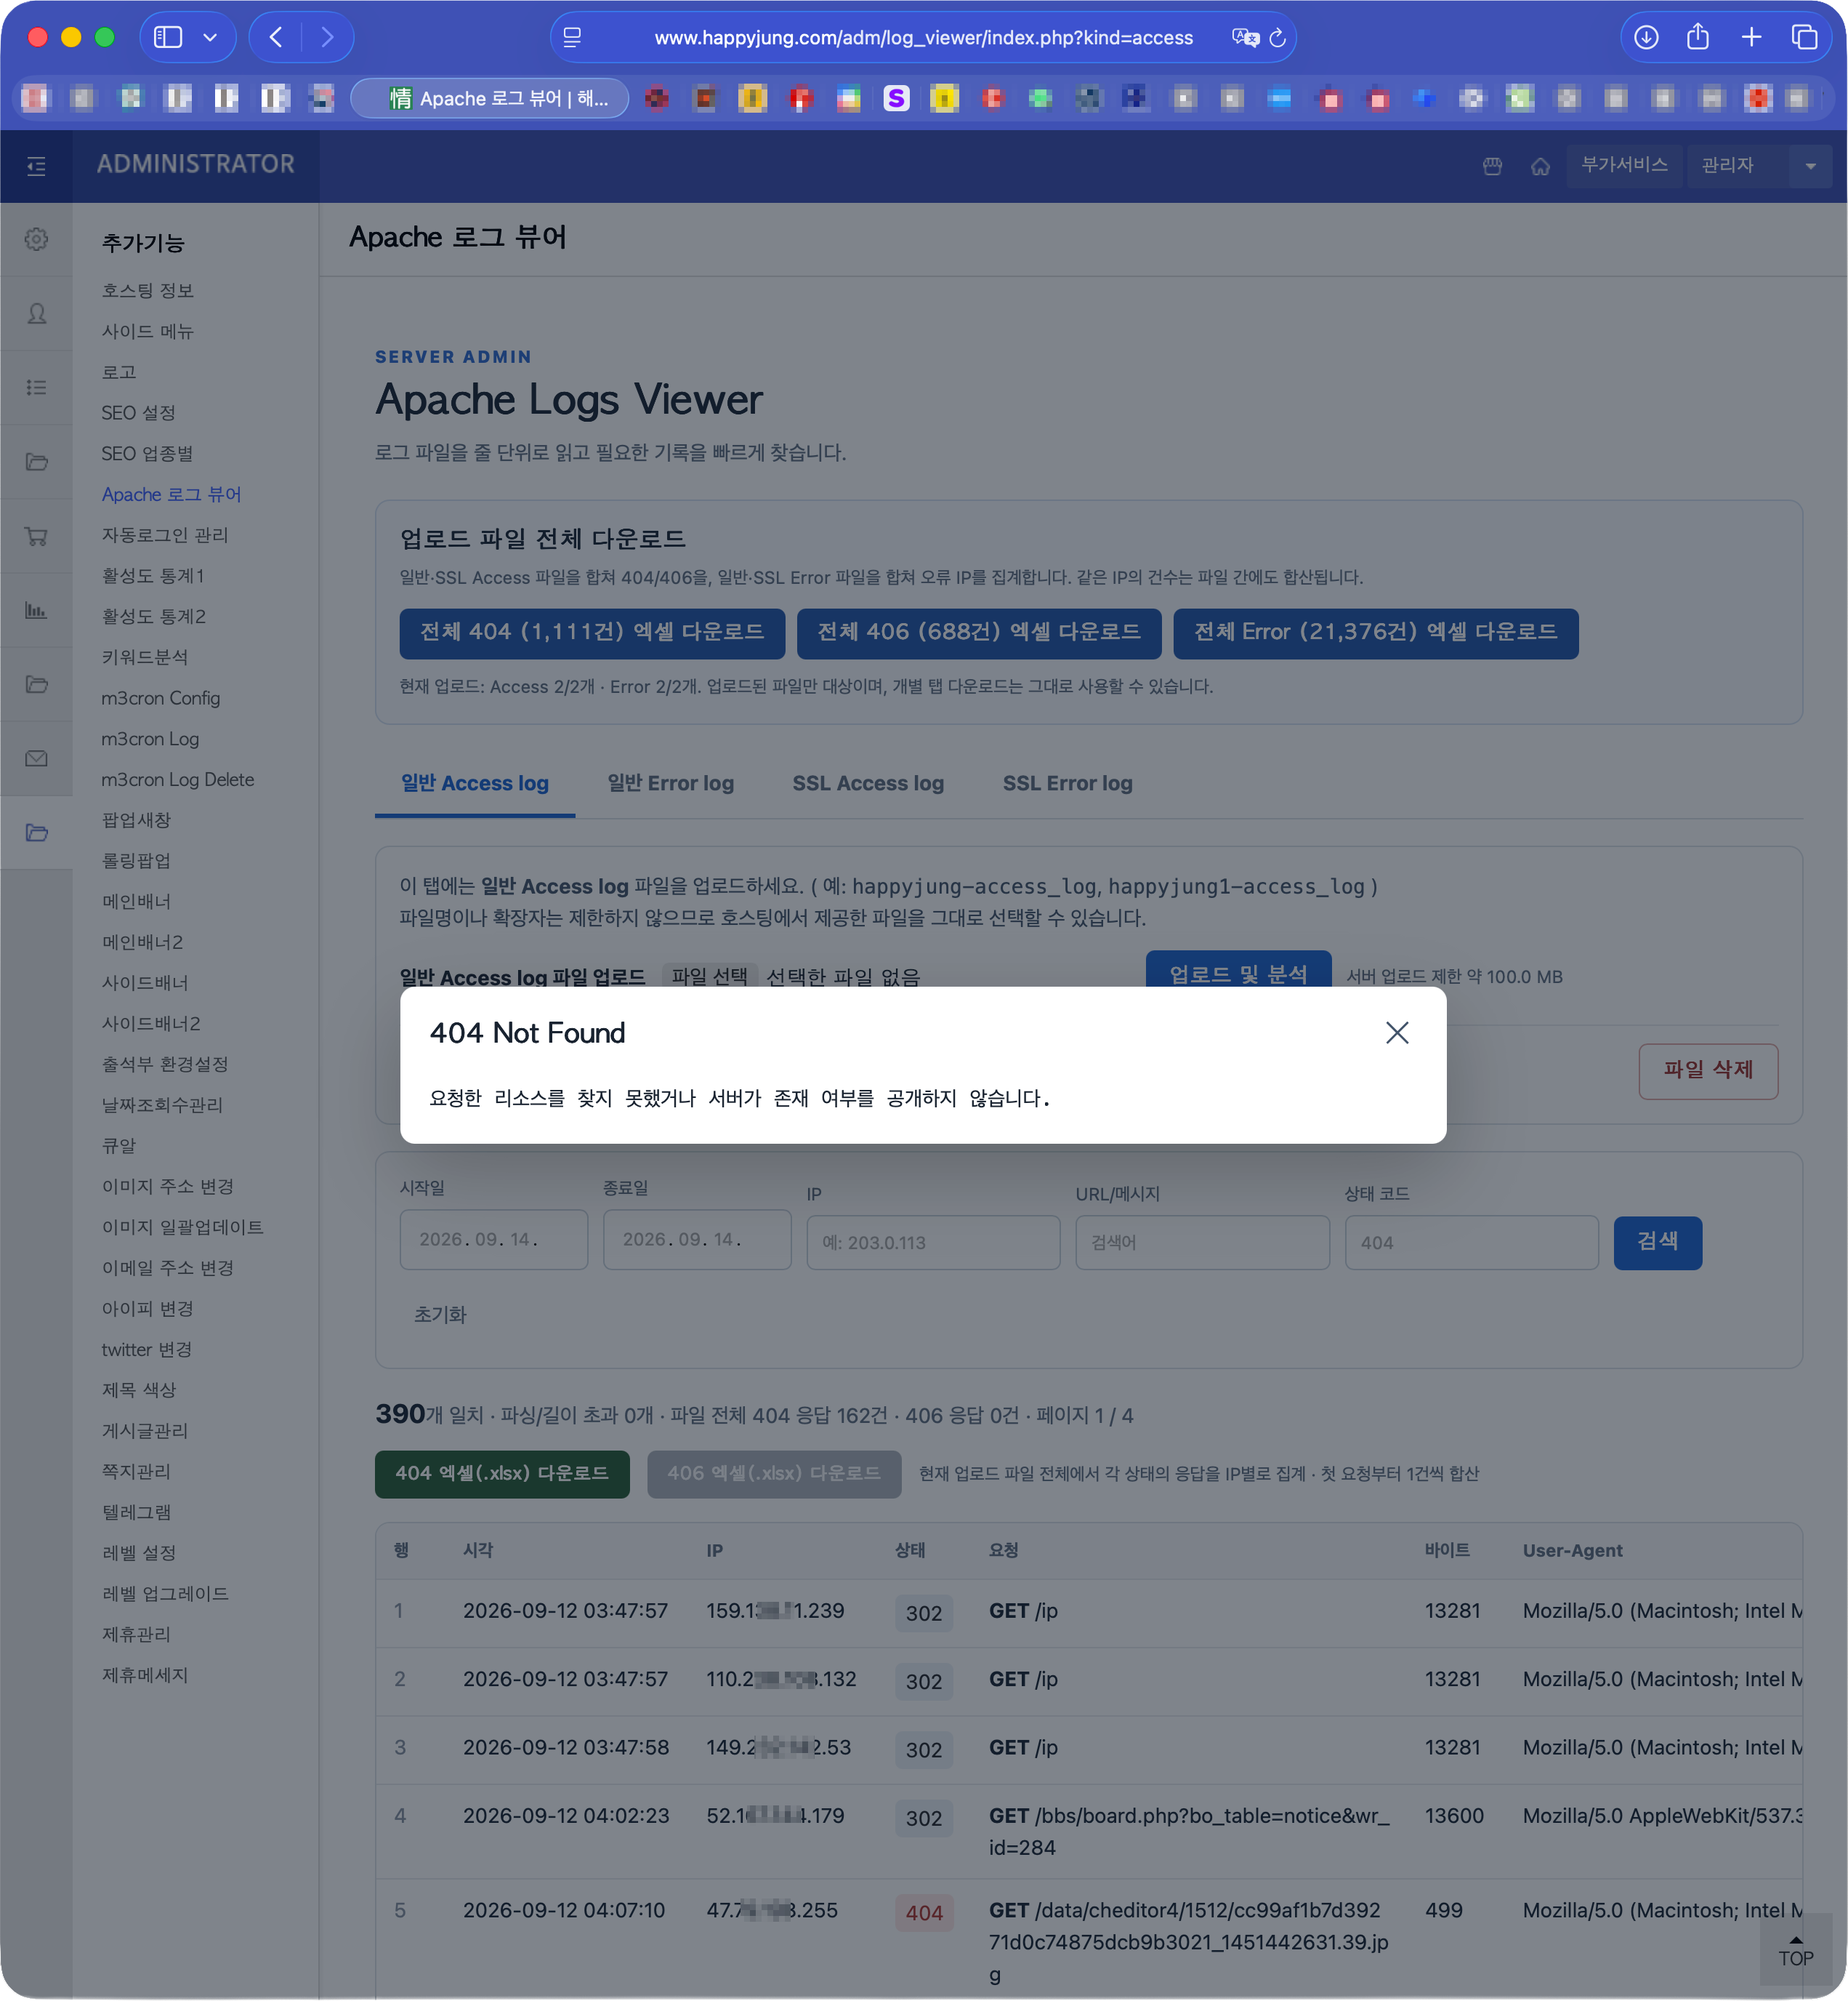Click timestamp 2026-09-12 03:47:58 in row 3
The image size is (1848, 2001).
click(x=566, y=1747)
